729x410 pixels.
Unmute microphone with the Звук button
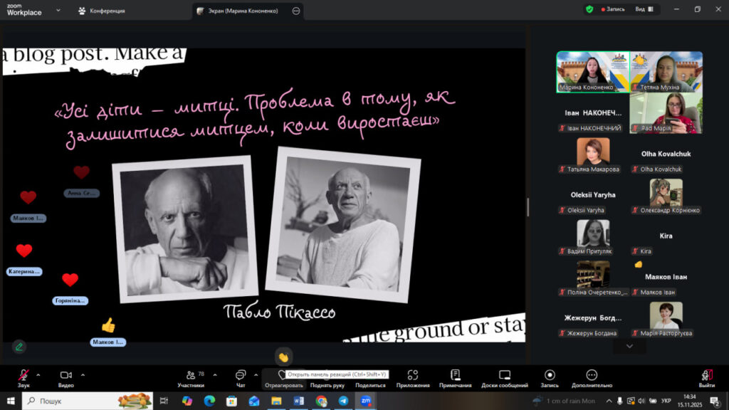[x=23, y=377]
